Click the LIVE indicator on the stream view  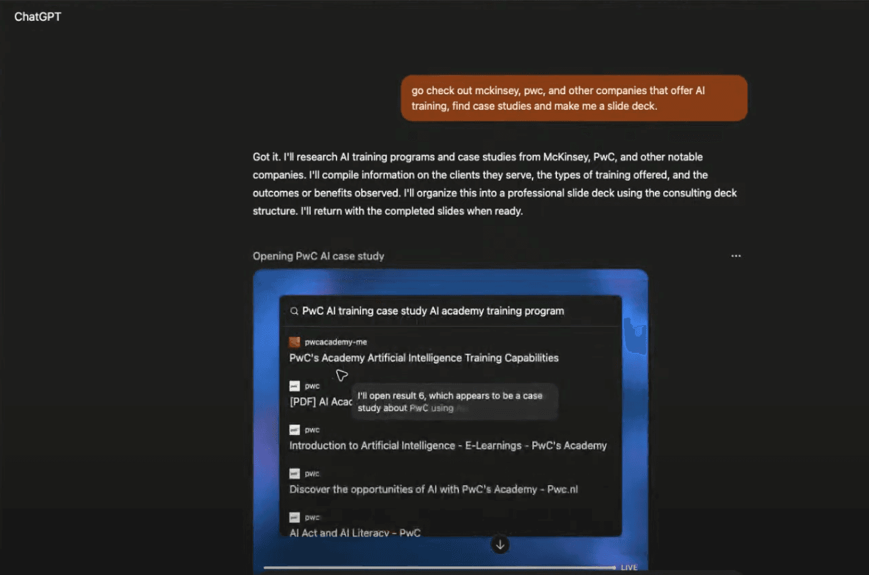coord(628,567)
